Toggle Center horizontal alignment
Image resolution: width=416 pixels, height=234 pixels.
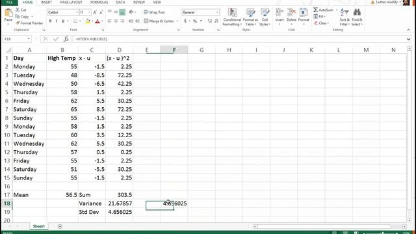click(116, 21)
